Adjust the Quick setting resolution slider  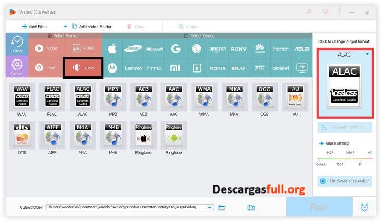[345, 159]
